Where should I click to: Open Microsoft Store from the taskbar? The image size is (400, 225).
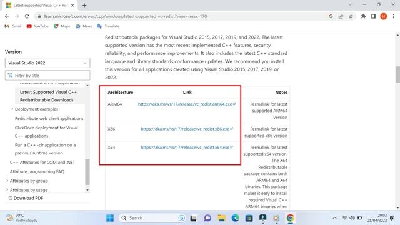(x=249, y=218)
